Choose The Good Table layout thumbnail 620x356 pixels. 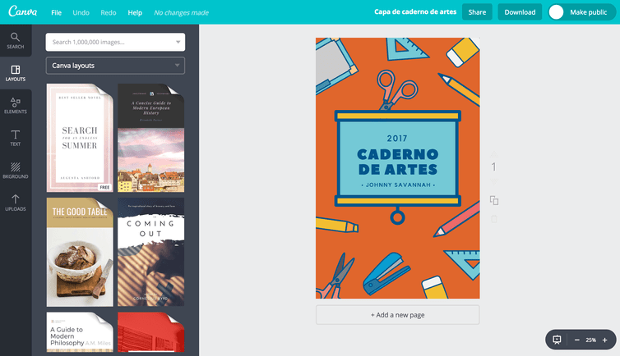80,251
